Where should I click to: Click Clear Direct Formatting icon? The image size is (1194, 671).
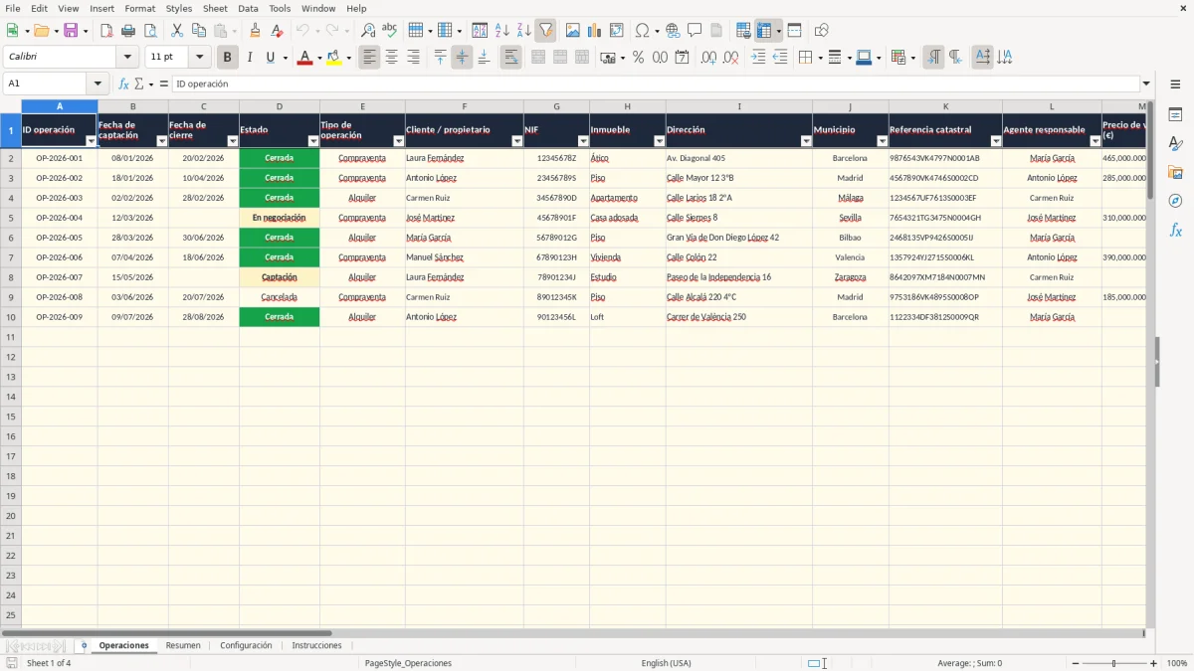[x=278, y=31]
